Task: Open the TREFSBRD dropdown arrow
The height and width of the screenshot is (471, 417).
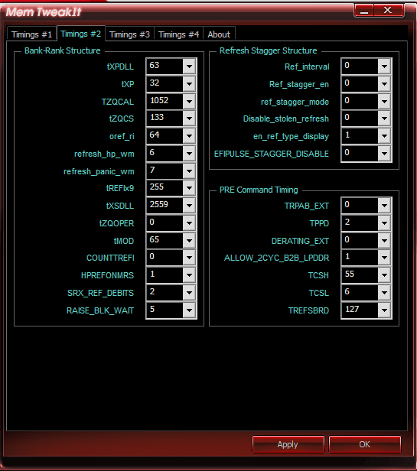Action: pos(384,310)
